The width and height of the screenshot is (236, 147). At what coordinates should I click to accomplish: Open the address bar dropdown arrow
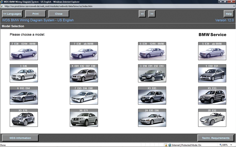coord(234,6)
